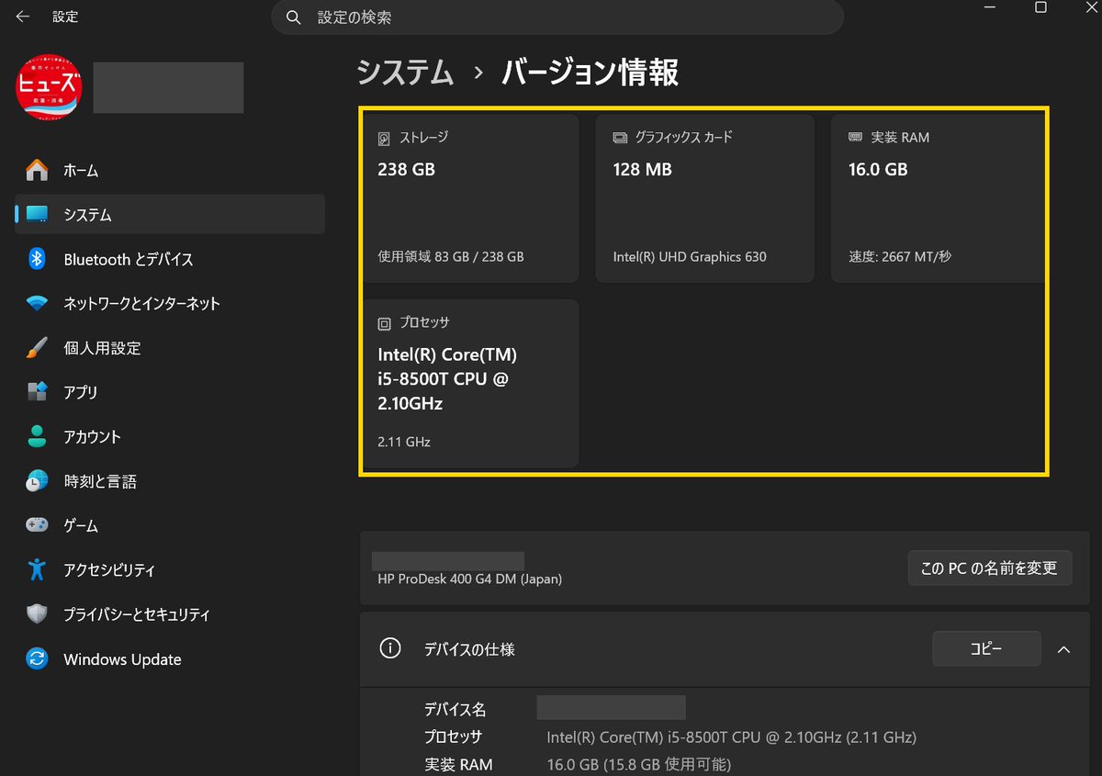Screen dimensions: 1102x776
Task: Click the network Wi-Fi icon
Action: [37, 303]
